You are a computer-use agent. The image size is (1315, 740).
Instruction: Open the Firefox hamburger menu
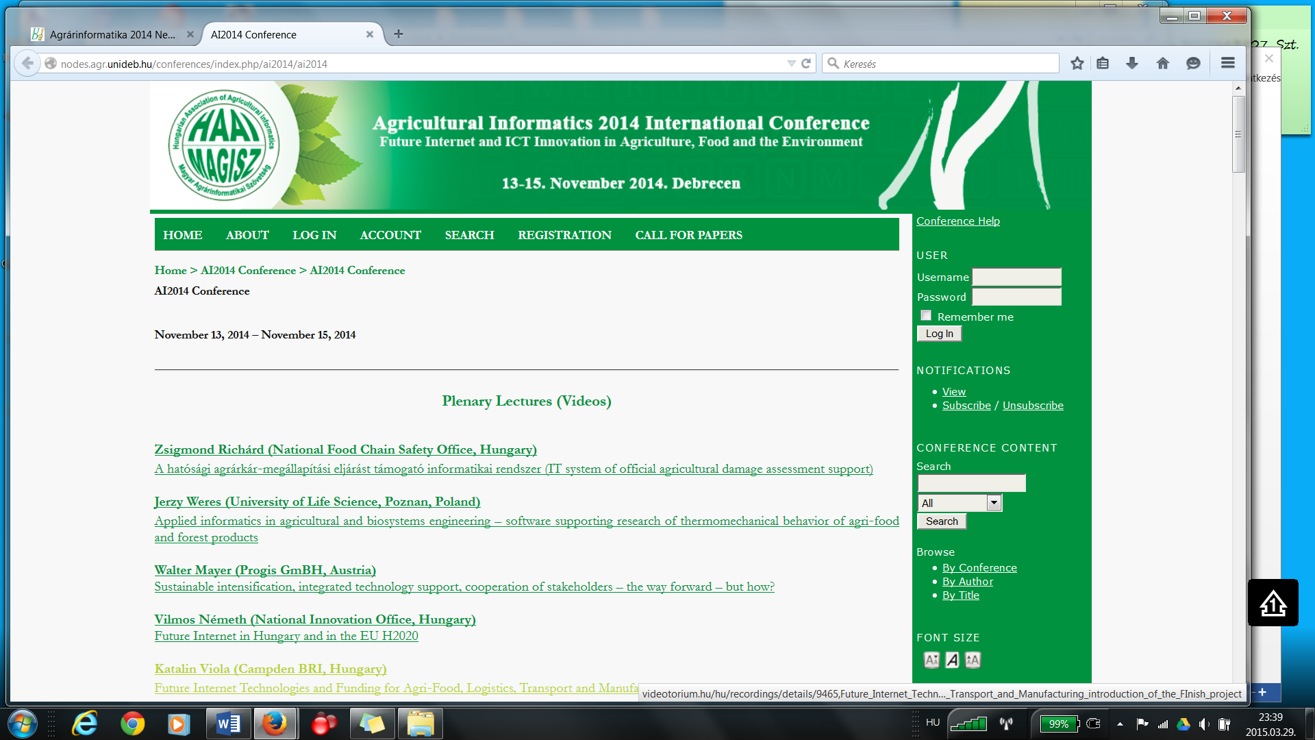coord(1227,63)
